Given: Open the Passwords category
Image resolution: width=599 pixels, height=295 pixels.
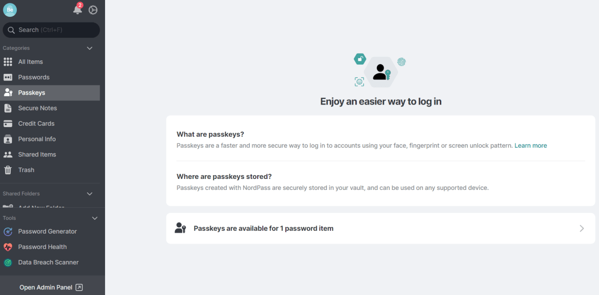Looking at the screenshot, I should (x=34, y=77).
